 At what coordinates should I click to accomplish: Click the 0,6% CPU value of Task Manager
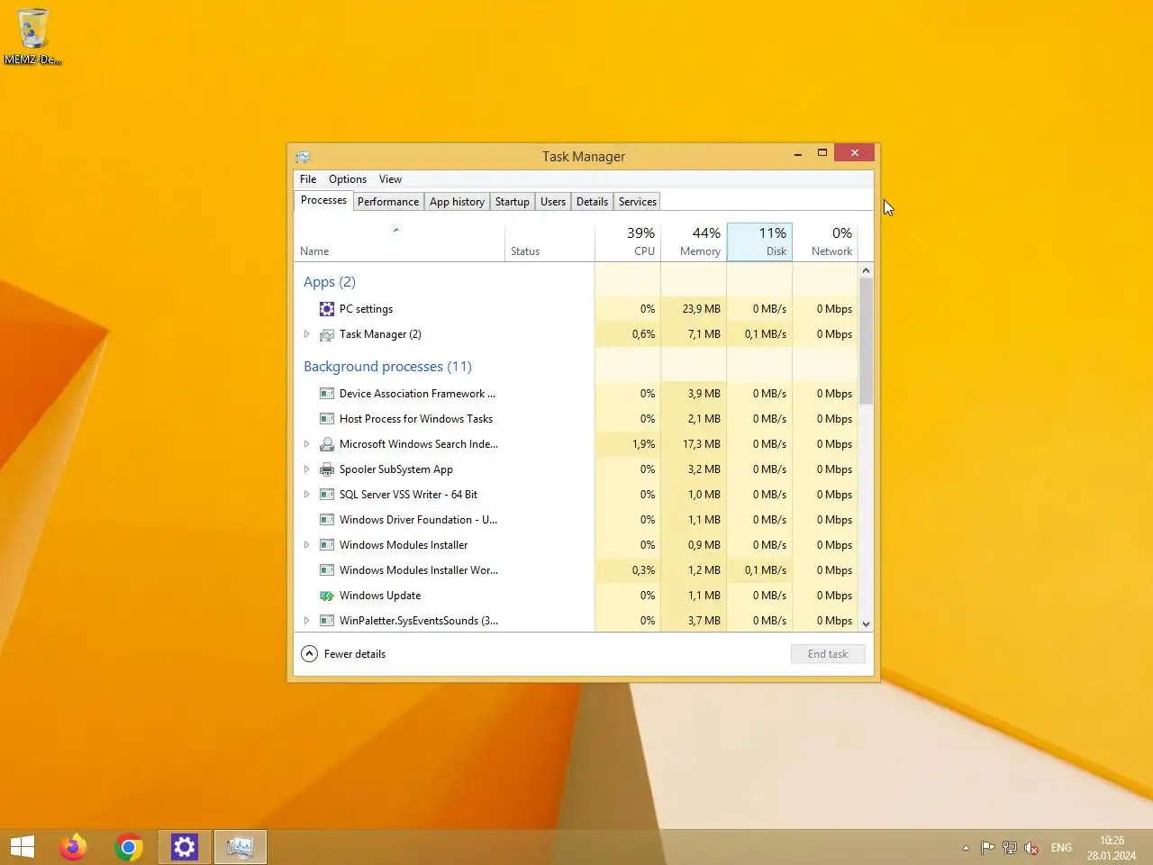(x=643, y=334)
